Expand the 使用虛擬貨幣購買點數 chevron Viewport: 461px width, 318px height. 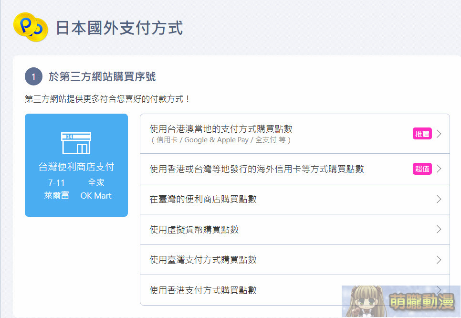(x=439, y=230)
